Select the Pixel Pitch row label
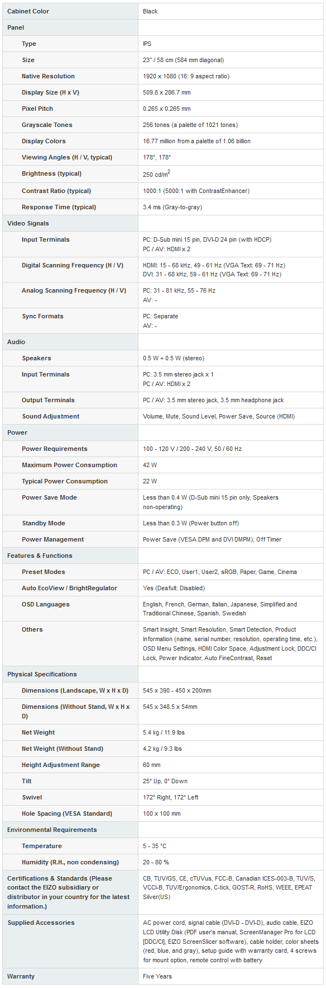 (37, 109)
